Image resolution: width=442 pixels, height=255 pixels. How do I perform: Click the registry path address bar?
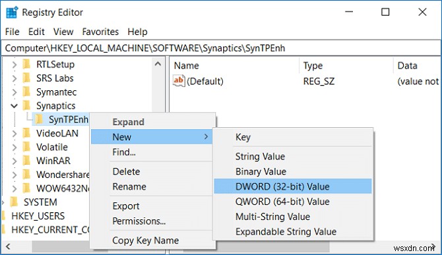point(221,48)
